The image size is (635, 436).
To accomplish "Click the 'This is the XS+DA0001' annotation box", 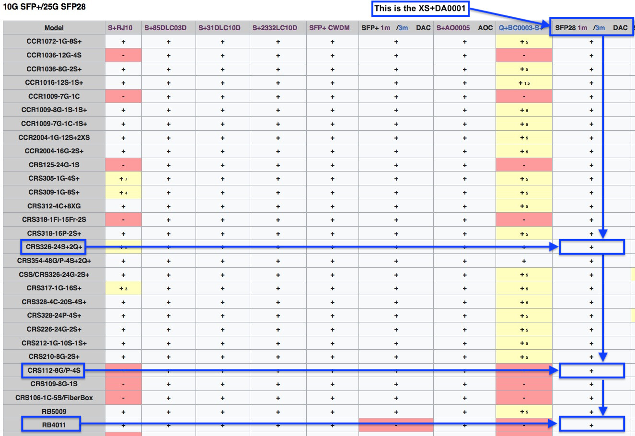I will pos(420,8).
